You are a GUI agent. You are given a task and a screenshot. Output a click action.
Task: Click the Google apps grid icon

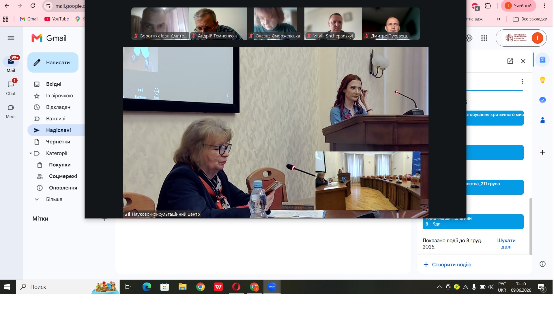[484, 38]
